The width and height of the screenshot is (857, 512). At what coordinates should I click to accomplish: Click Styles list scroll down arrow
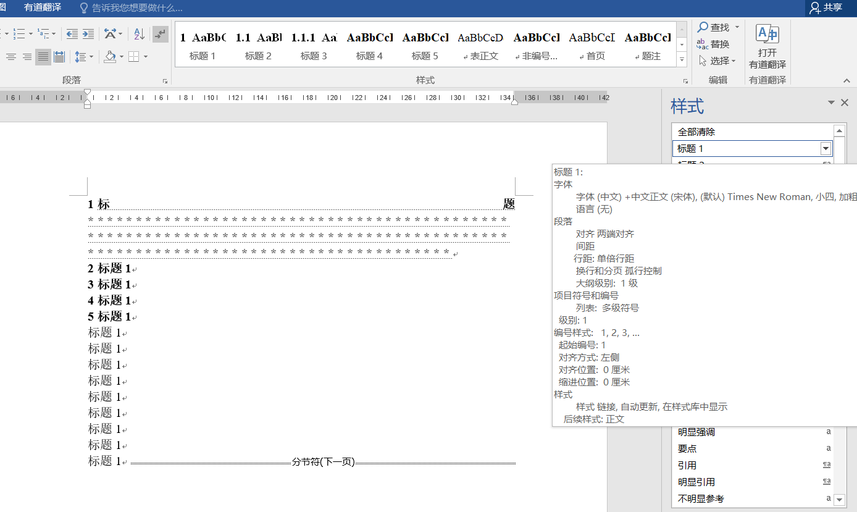[x=839, y=499]
